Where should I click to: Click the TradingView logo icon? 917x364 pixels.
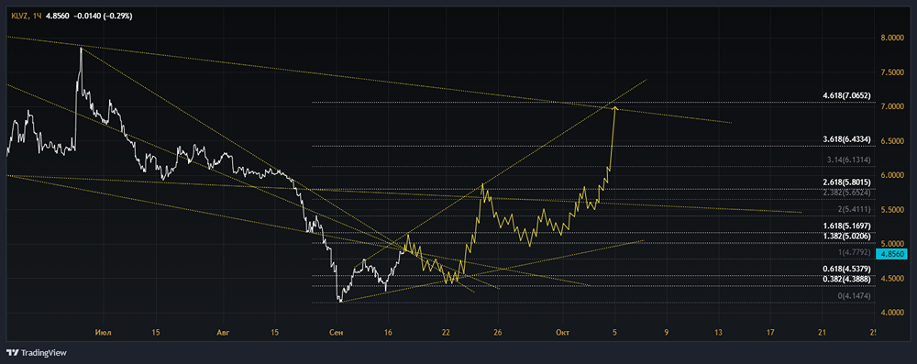coord(12,352)
